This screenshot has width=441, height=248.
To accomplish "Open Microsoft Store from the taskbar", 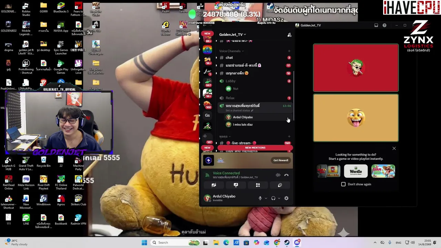I will pyautogui.click(x=246, y=242).
